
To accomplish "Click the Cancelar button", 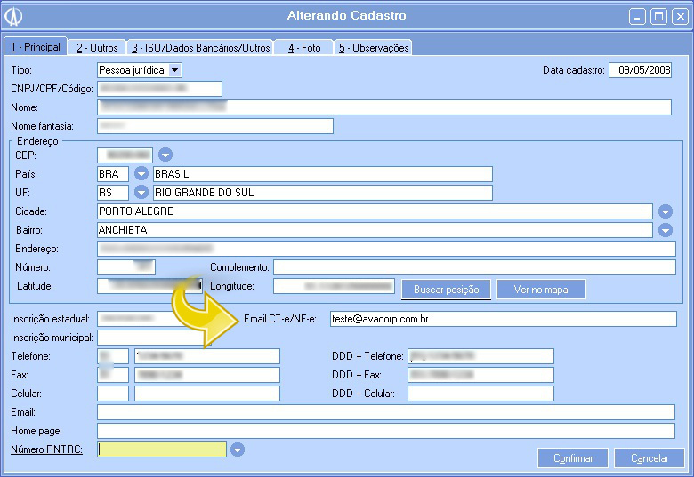I will click(x=650, y=458).
